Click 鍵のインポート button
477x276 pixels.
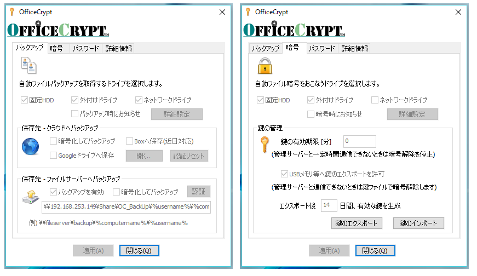[418, 223]
